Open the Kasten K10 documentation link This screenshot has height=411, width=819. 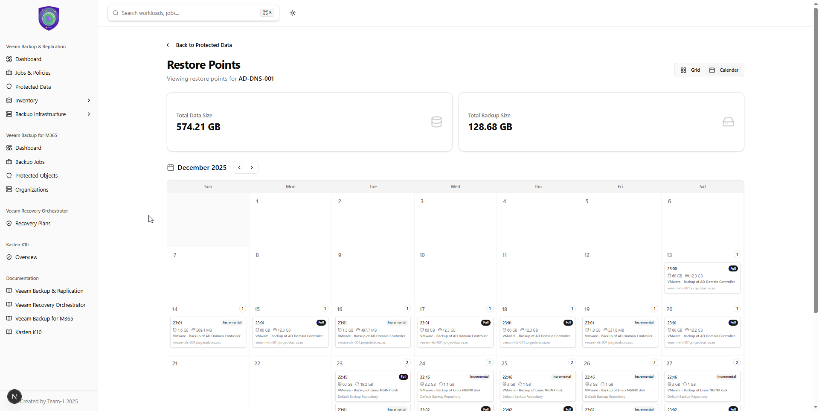28,332
